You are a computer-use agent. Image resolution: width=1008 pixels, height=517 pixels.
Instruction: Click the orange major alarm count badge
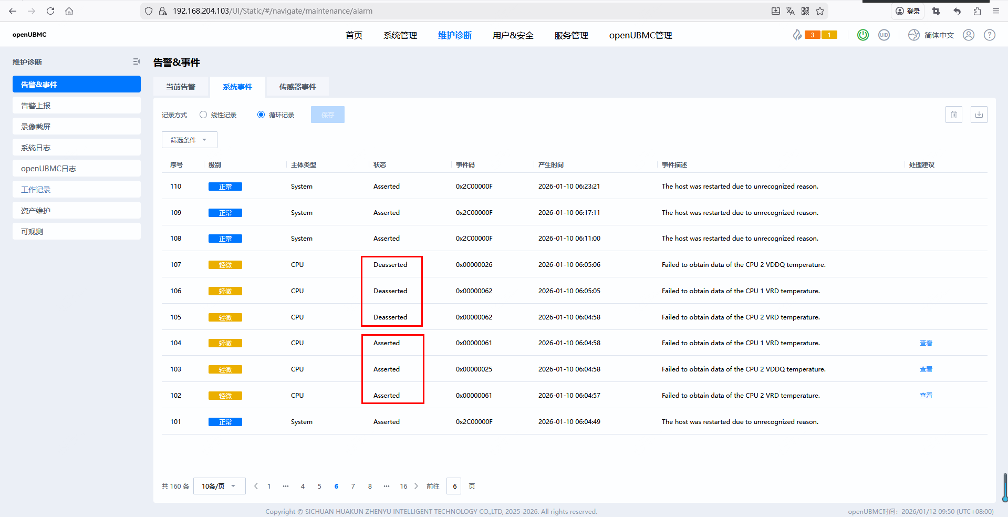(812, 35)
